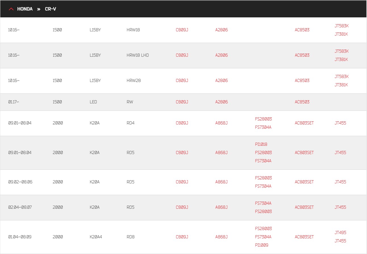Open A868J in the RD8 row
The image size is (367, 254).
222,237
